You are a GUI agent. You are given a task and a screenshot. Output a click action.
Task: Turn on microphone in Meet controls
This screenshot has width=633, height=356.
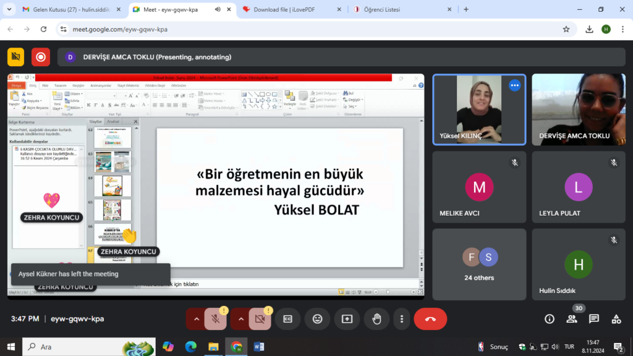[x=215, y=319]
